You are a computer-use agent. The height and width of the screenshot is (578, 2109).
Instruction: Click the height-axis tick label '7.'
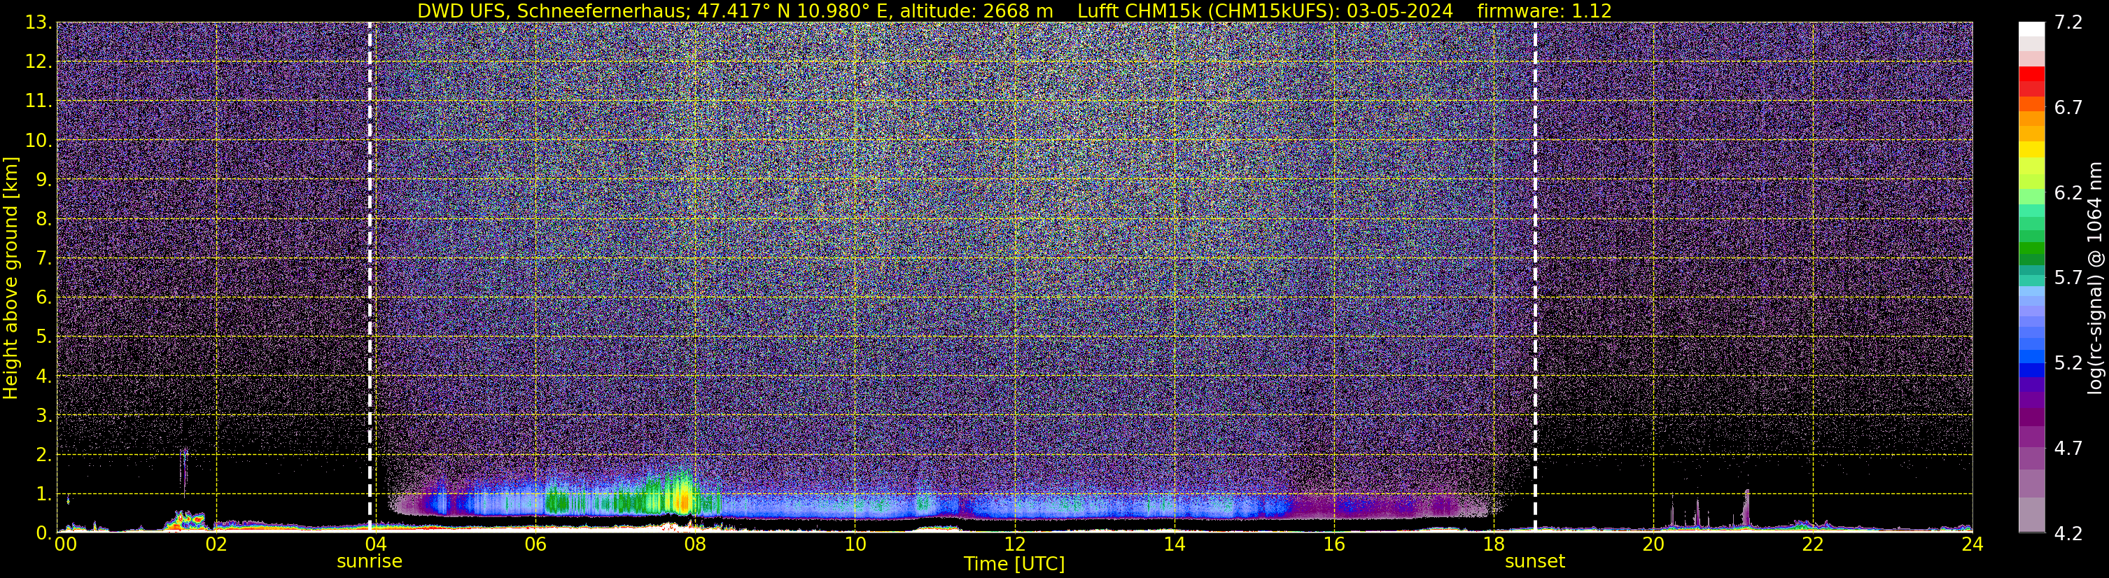coord(43,258)
